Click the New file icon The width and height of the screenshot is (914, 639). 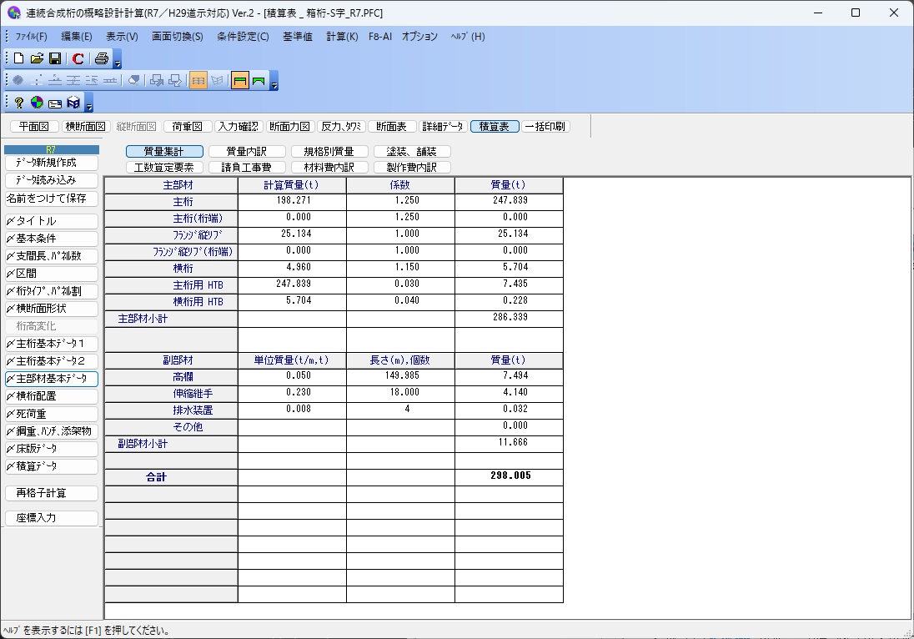coord(18,58)
